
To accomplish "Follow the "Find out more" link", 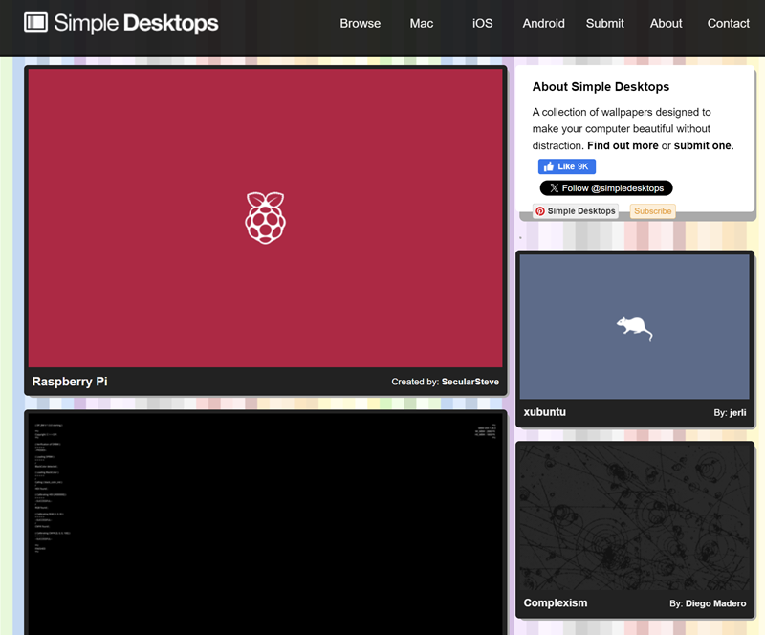I will pyautogui.click(x=623, y=145).
